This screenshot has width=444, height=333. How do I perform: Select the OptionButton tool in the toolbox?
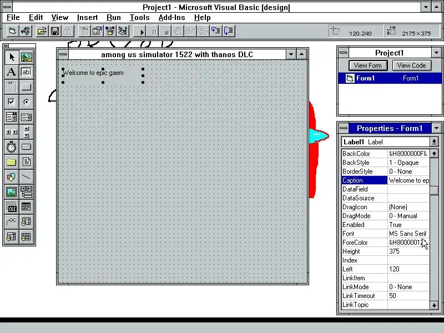[26, 102]
